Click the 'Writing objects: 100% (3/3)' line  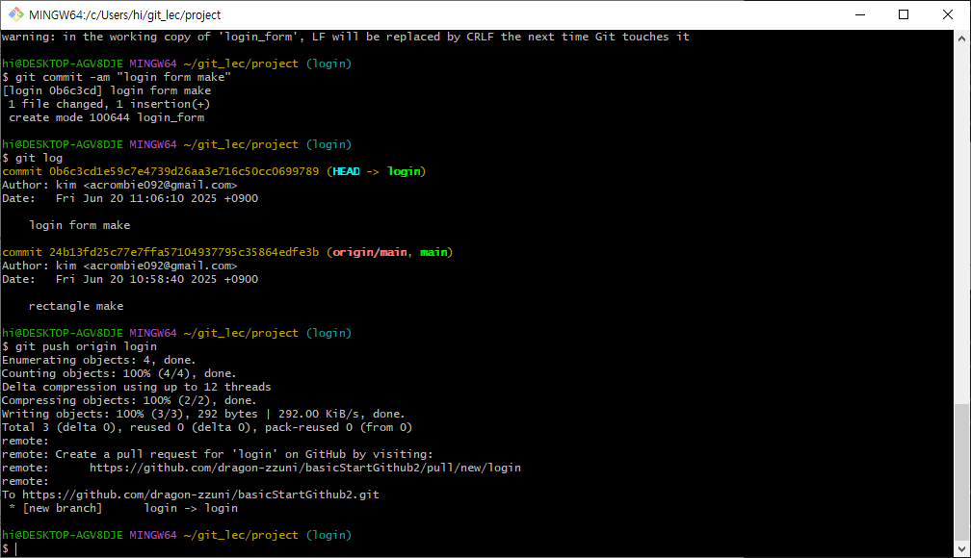pos(203,414)
